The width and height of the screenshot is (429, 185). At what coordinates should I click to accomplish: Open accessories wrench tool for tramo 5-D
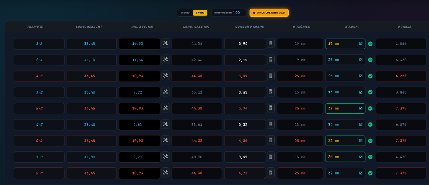(x=165, y=156)
